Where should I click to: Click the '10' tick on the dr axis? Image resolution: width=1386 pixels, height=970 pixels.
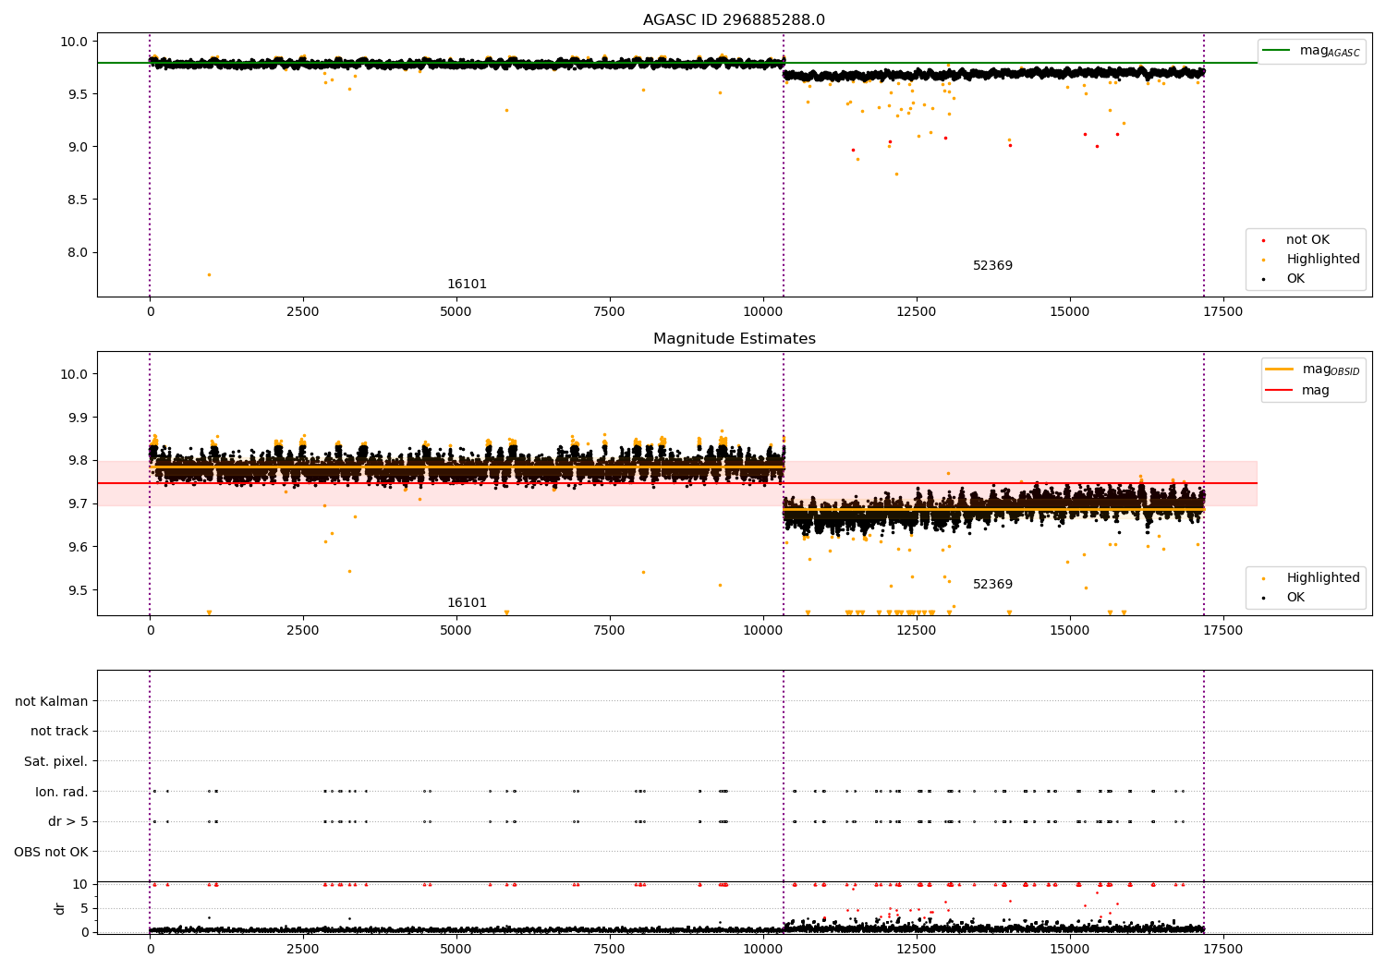[79, 884]
